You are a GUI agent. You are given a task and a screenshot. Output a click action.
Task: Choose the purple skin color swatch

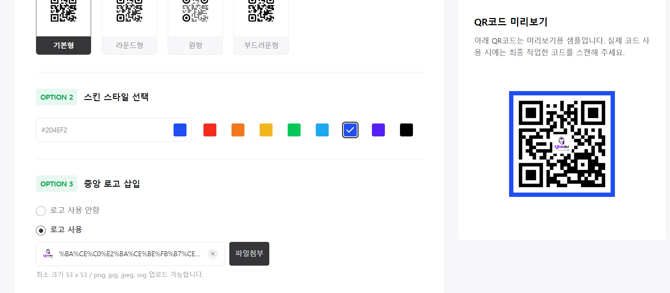click(x=378, y=130)
